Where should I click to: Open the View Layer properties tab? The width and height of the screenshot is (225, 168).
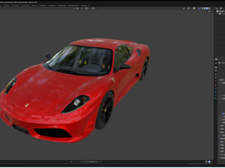tap(216, 74)
